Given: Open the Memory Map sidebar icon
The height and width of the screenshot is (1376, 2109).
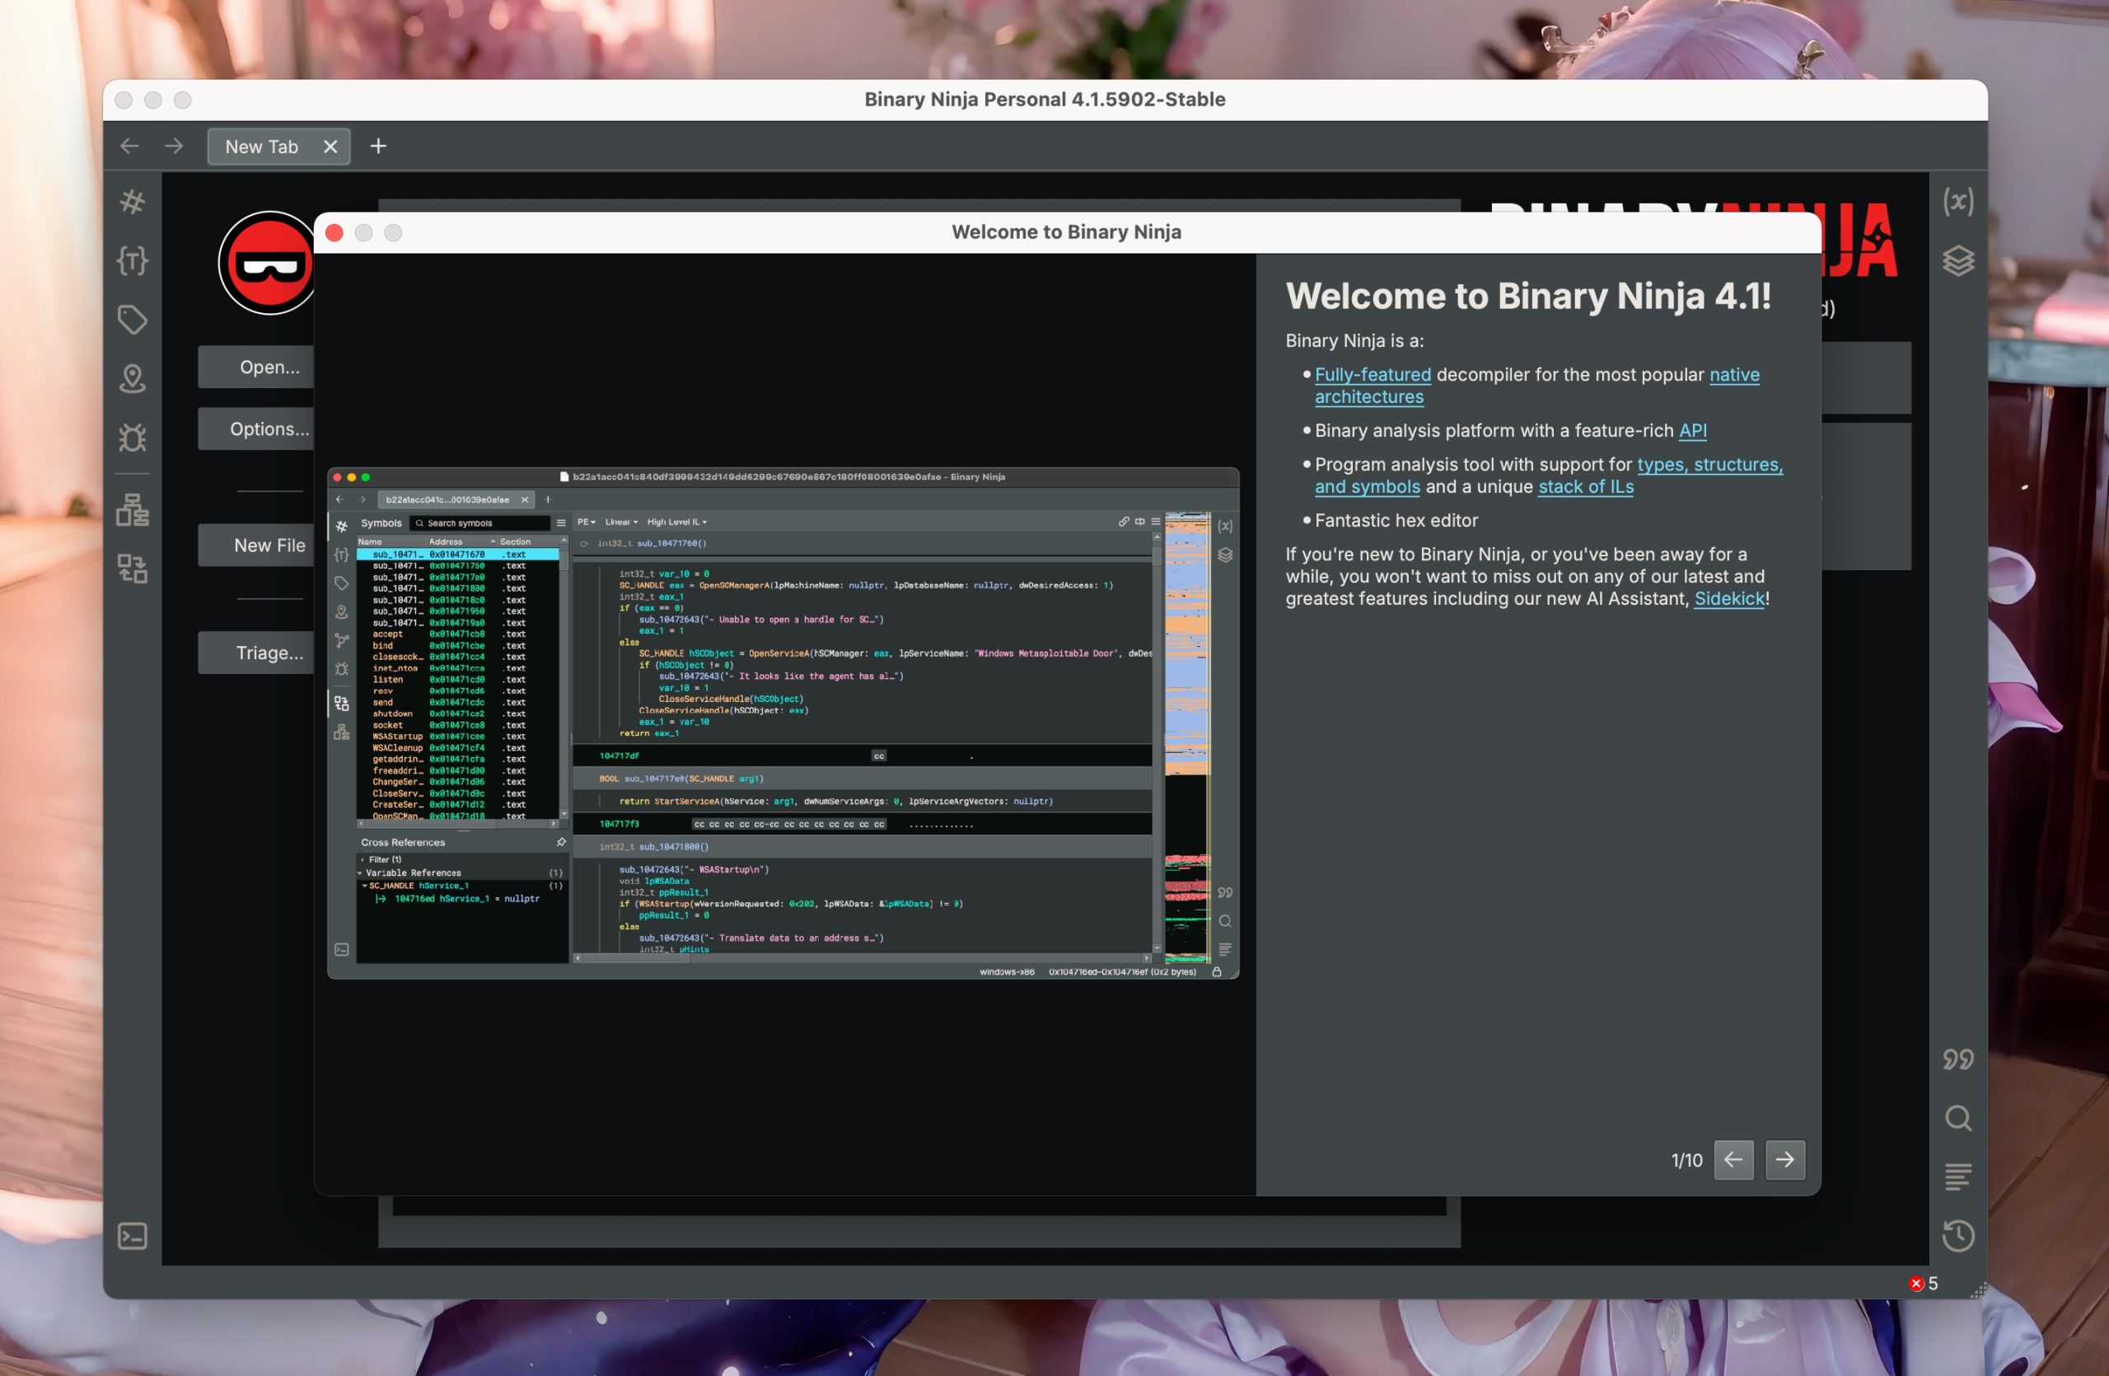Looking at the screenshot, I should (132, 510).
